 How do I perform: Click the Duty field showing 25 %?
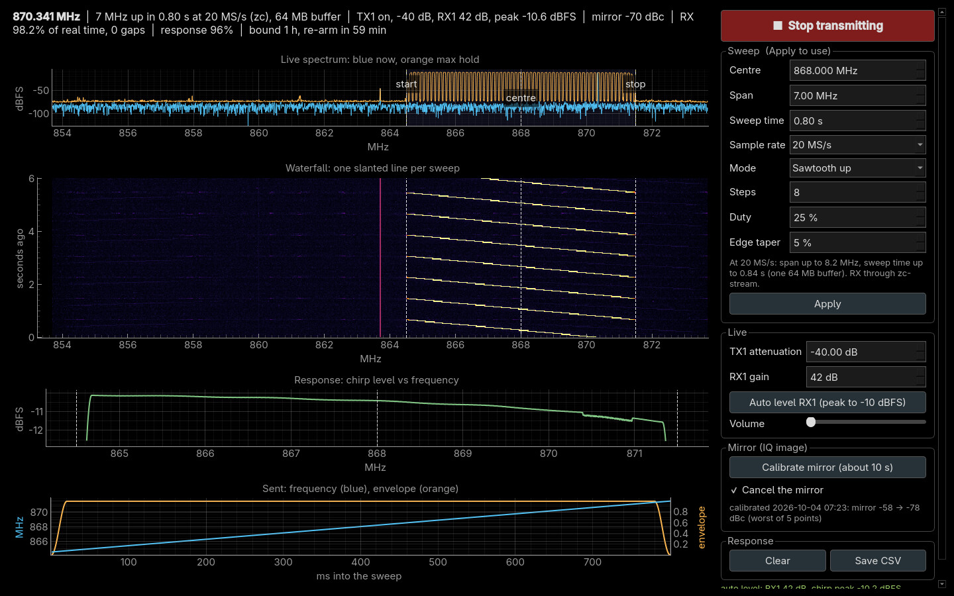(857, 217)
